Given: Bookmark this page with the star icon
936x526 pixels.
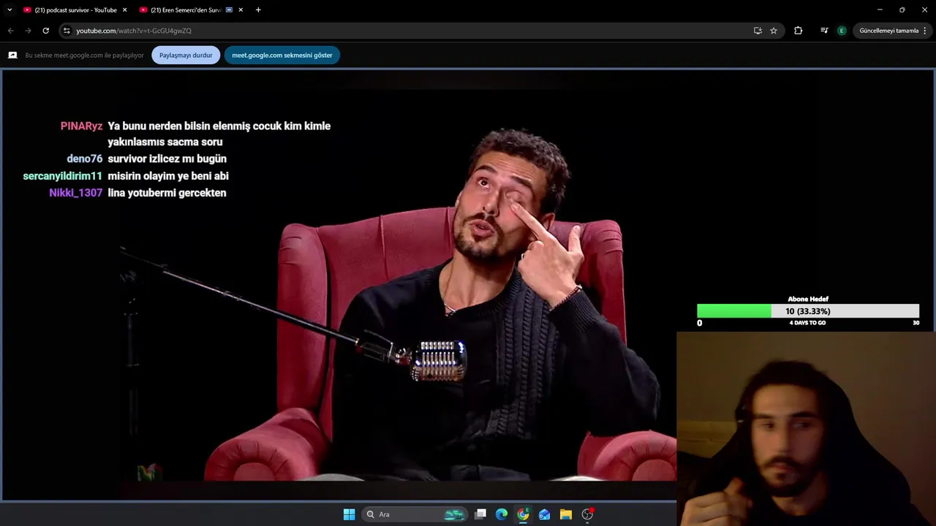Looking at the screenshot, I should 774,31.
